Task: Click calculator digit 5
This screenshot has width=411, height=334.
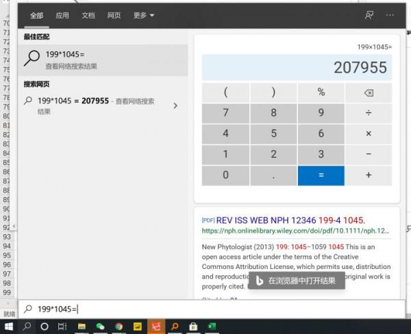Action: [273, 133]
